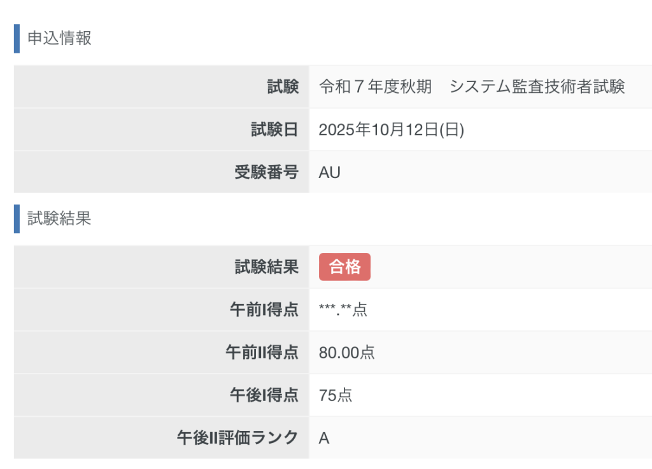Select the 試験 row label
The image size is (652, 469).
(283, 87)
